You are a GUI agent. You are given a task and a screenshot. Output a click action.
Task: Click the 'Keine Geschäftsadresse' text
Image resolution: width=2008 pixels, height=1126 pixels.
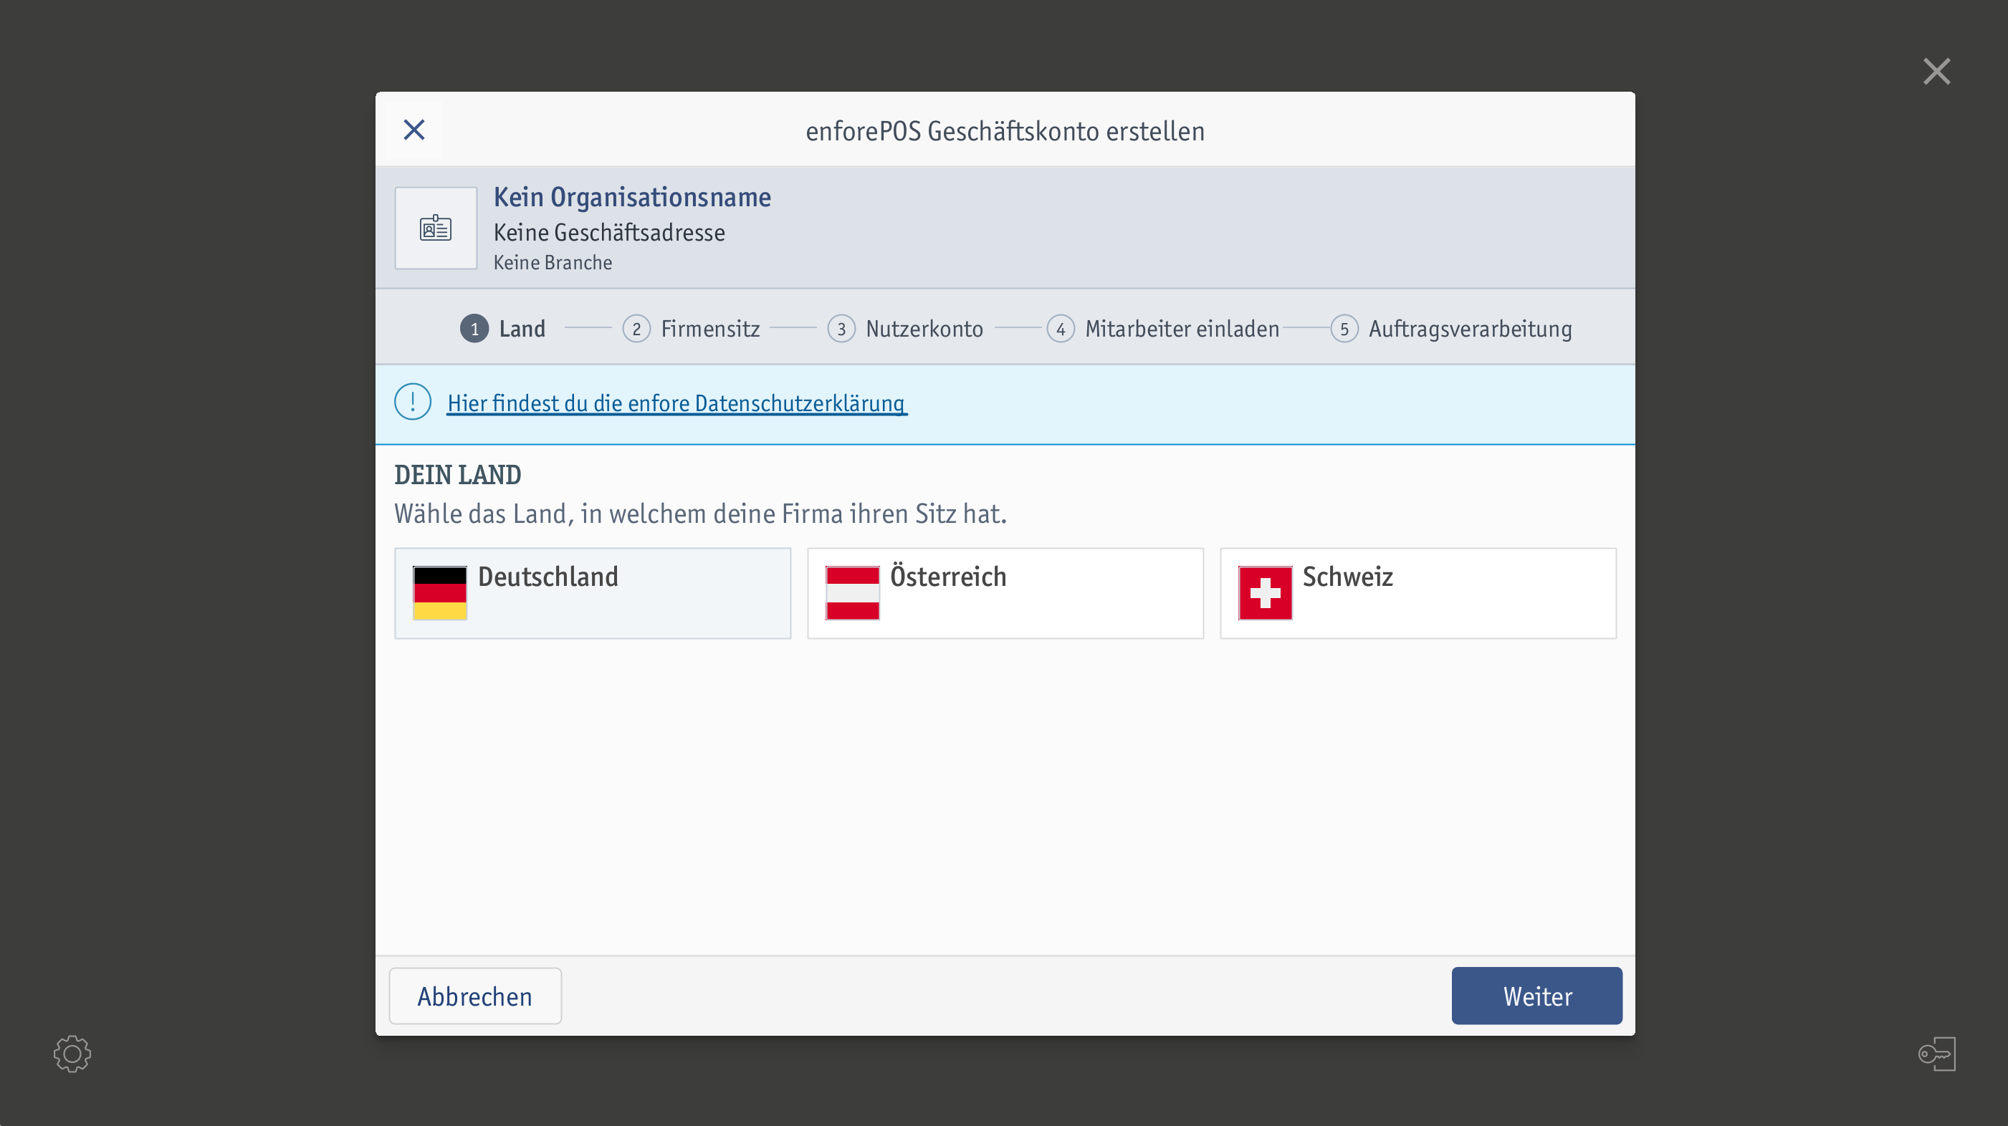[x=610, y=232]
